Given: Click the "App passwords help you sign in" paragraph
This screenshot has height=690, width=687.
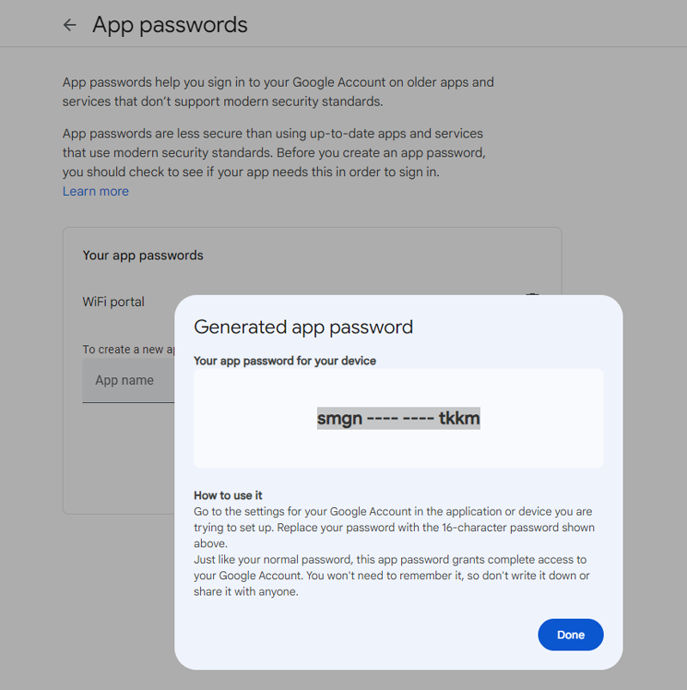Looking at the screenshot, I should 277,92.
